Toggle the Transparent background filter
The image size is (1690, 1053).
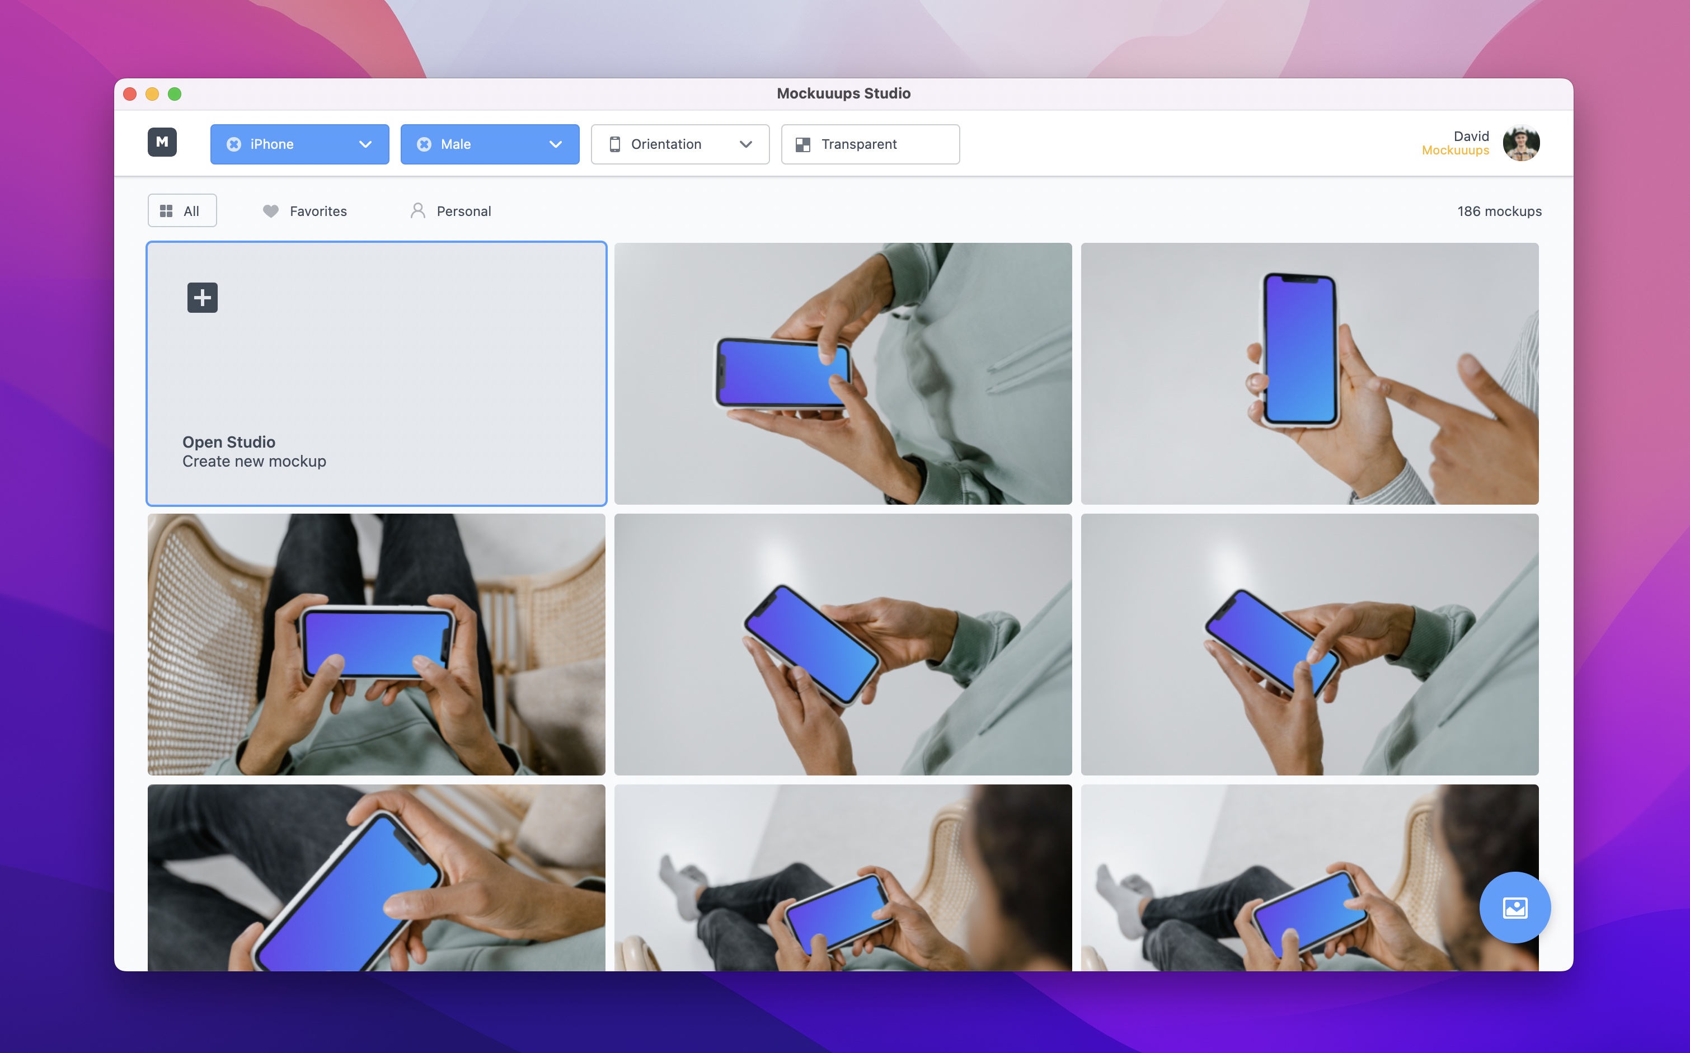coord(870,144)
